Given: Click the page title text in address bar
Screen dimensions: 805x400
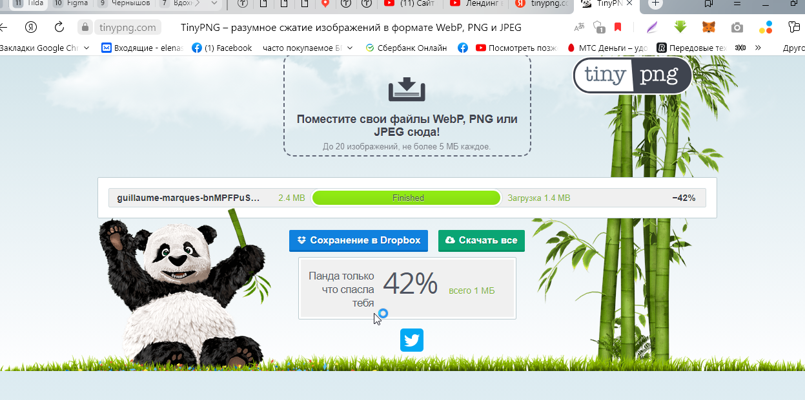Looking at the screenshot, I should click(x=351, y=27).
